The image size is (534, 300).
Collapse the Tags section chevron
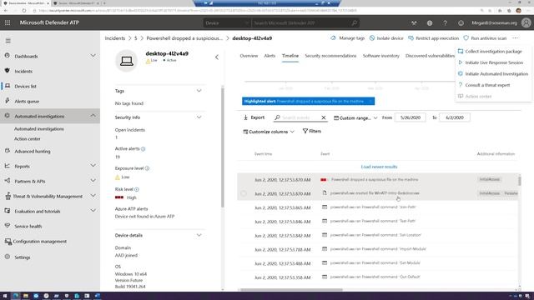(x=199, y=91)
